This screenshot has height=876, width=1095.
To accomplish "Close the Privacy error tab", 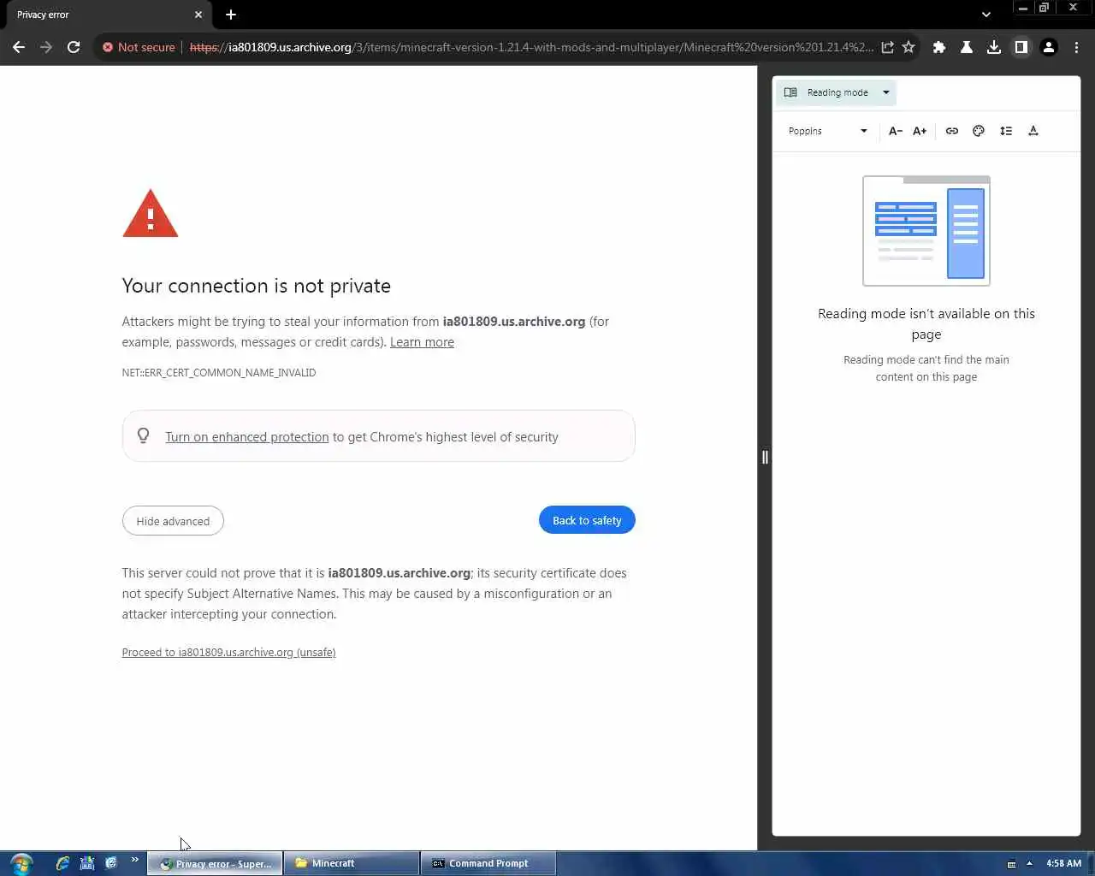I will [198, 15].
